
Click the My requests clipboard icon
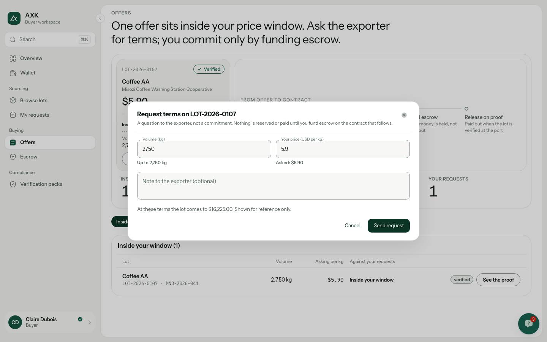(x=13, y=115)
